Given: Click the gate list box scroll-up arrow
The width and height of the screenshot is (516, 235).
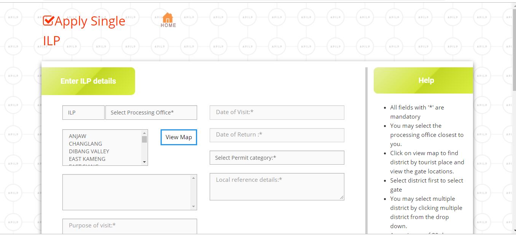Looking at the screenshot, I should tap(193, 178).
